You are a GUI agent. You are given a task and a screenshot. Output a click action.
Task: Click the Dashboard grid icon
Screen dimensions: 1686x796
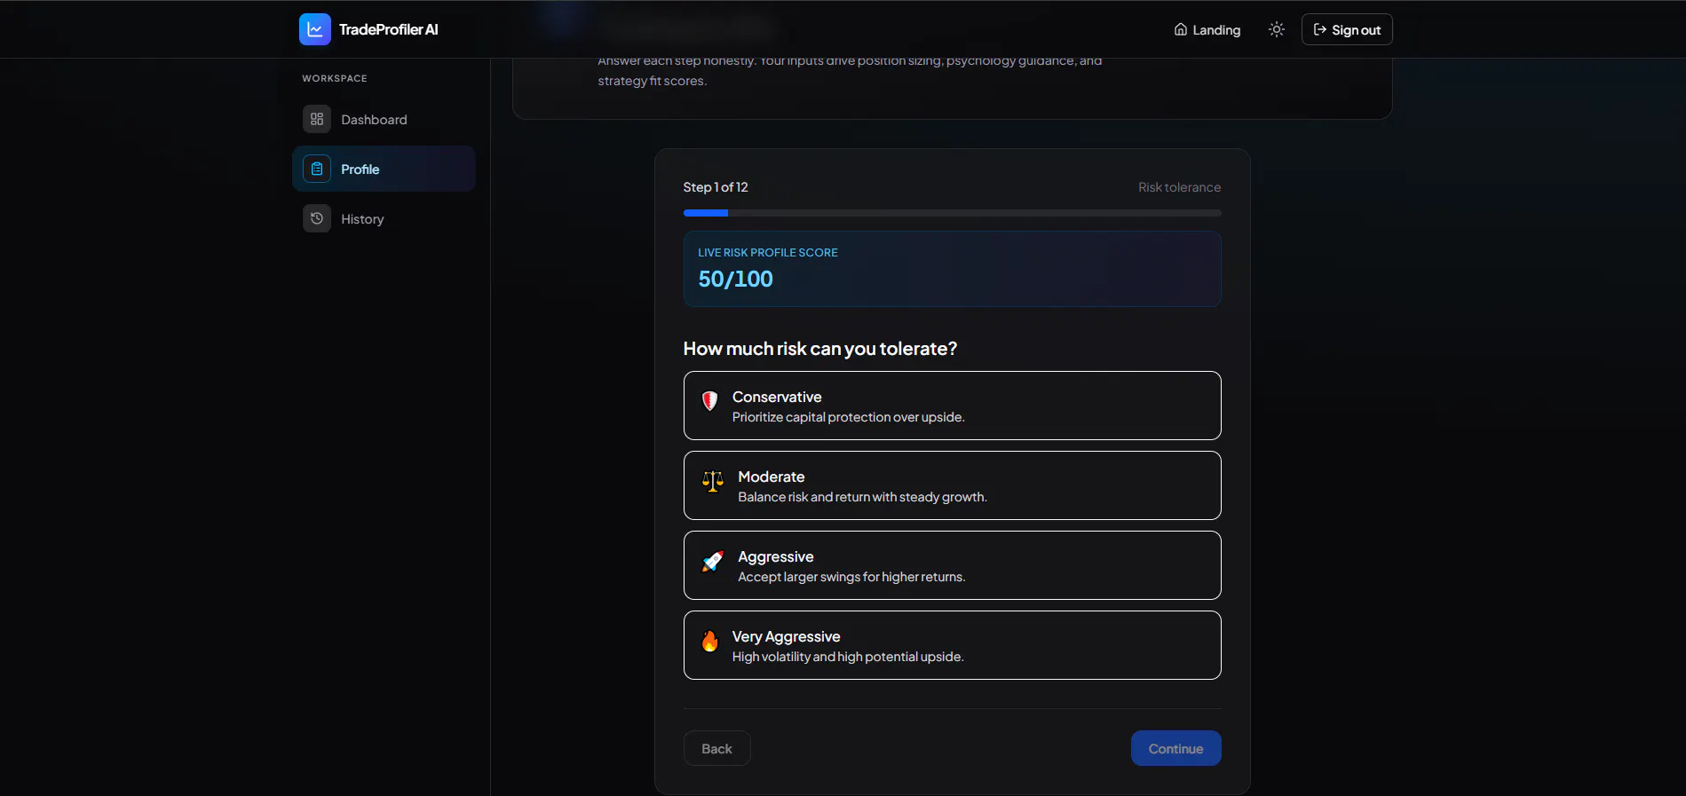[x=317, y=119]
